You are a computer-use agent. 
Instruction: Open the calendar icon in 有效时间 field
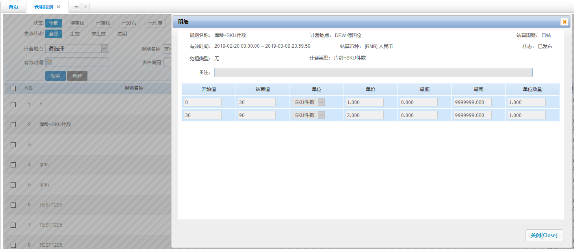point(49,62)
